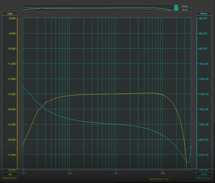The image size is (215, 183).
Task: Click the -13.595 gain axis value
Action: pos(11,94)
